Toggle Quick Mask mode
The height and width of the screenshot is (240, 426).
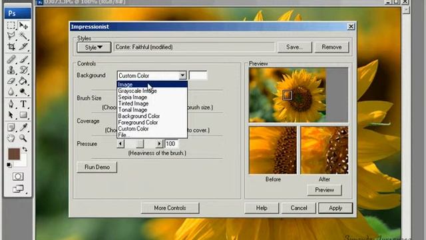pyautogui.click(x=18, y=176)
